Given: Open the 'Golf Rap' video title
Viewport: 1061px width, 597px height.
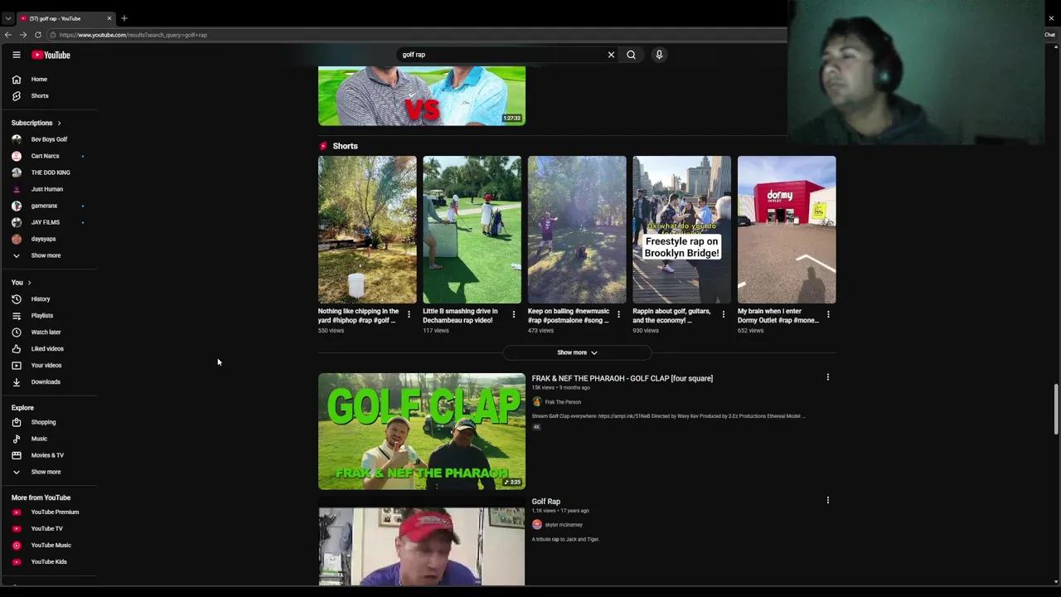Looking at the screenshot, I should pyautogui.click(x=546, y=502).
